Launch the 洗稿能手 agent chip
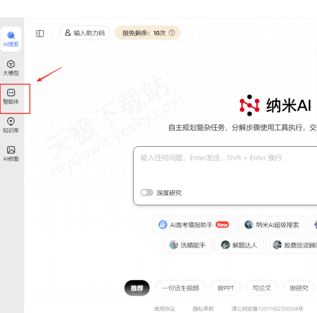This screenshot has width=317, height=313. coord(188,245)
